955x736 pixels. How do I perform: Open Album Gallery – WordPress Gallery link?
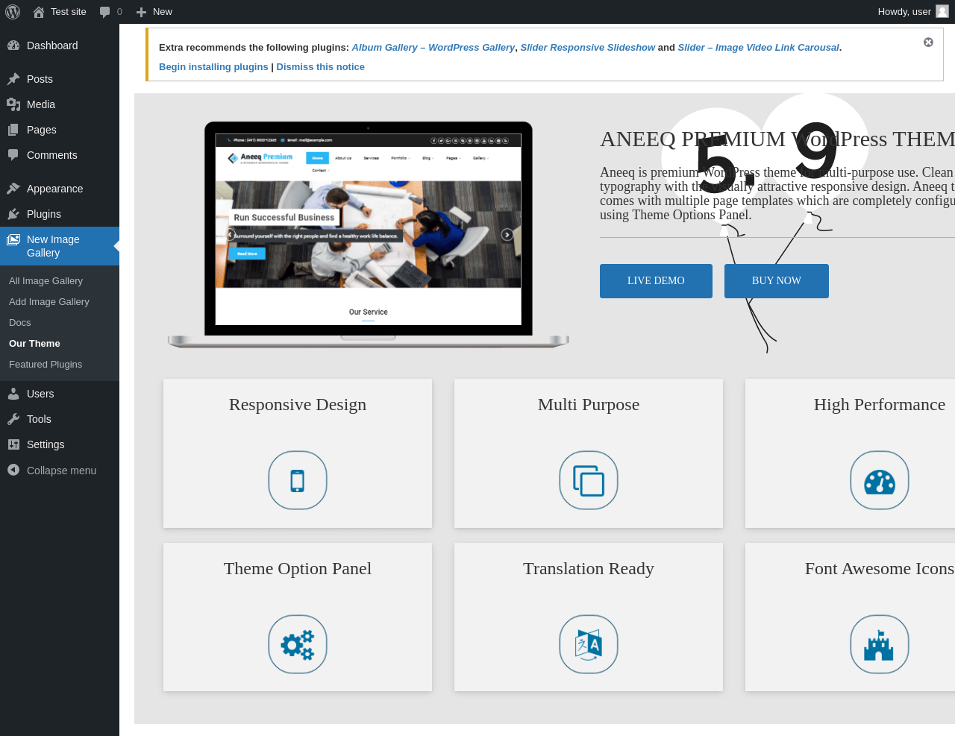pos(433,47)
